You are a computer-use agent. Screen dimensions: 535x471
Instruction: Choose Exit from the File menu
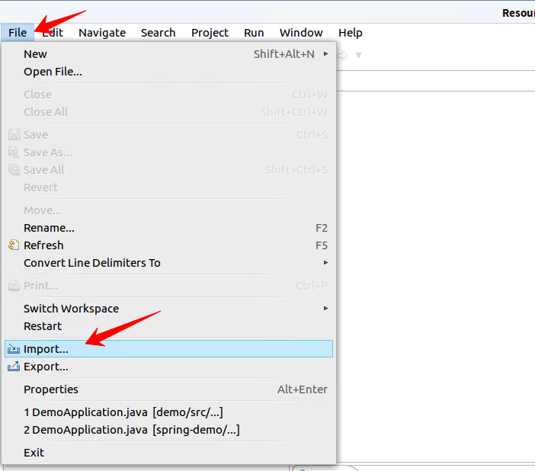[168, 453]
